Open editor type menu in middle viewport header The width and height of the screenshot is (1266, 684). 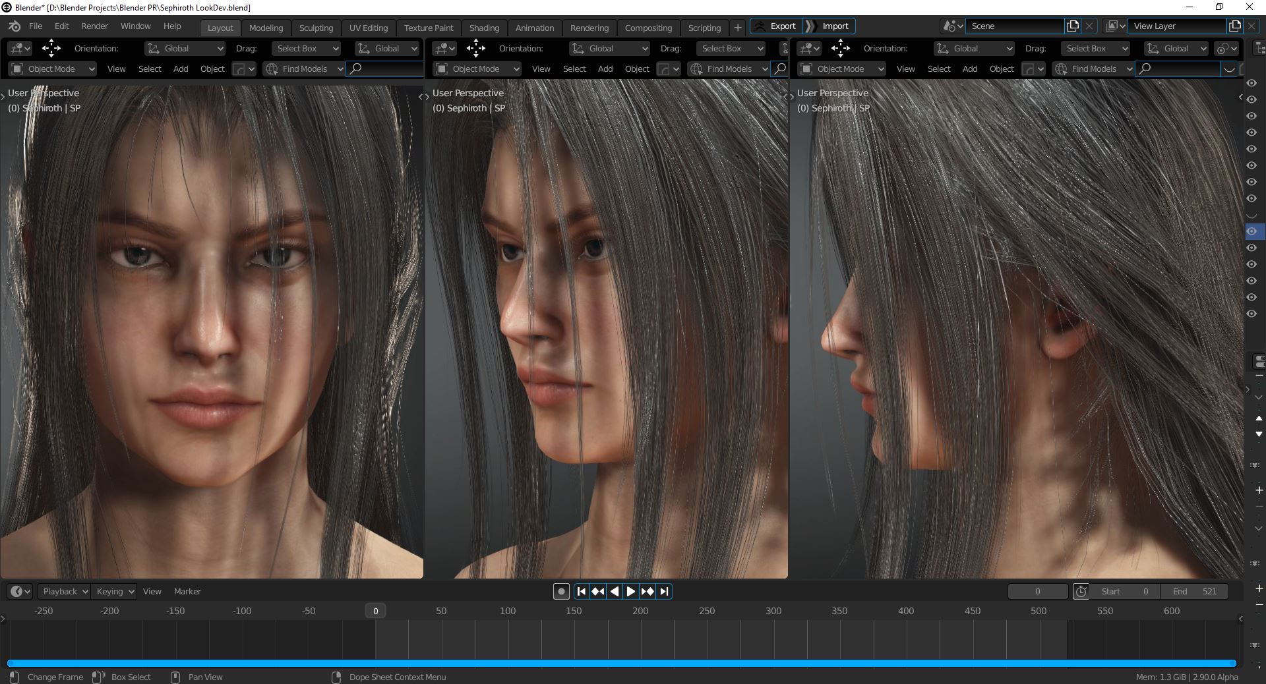pos(444,48)
